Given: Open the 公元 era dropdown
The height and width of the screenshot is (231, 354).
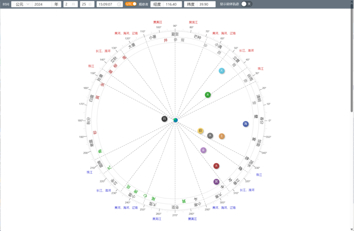Looking at the screenshot, I should 21,4.
